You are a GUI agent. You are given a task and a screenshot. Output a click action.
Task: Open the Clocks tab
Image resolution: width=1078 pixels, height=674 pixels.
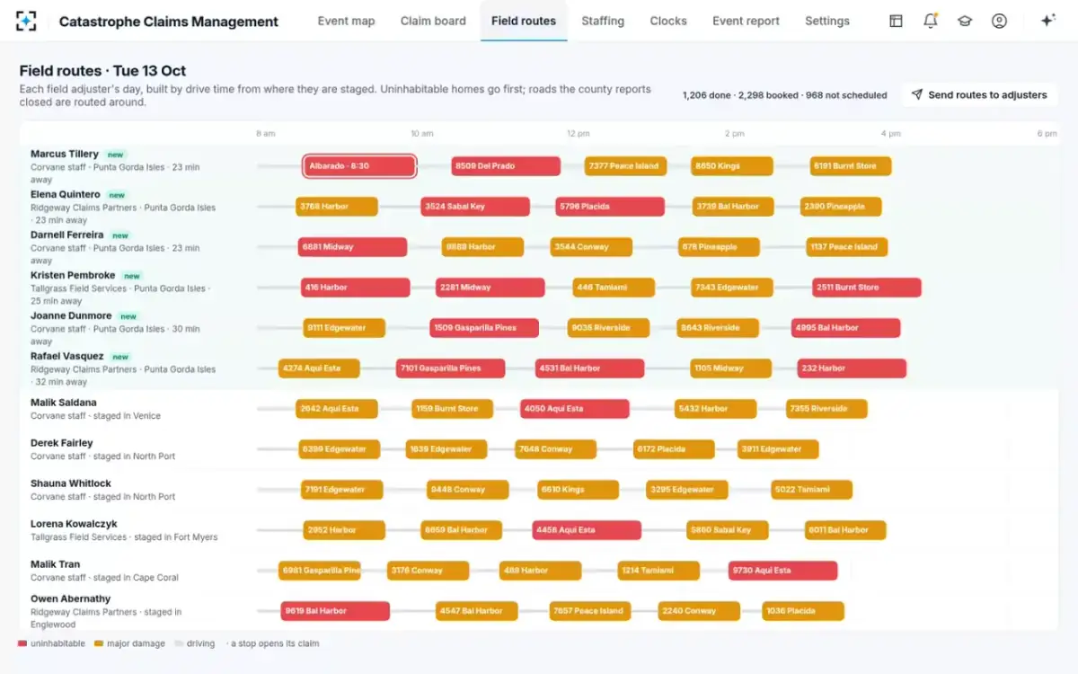point(668,21)
